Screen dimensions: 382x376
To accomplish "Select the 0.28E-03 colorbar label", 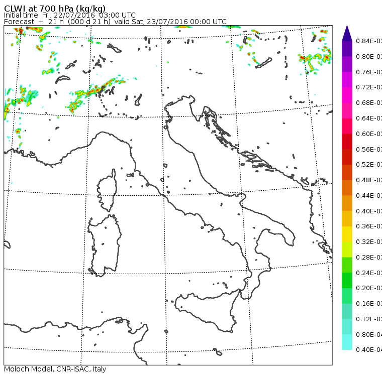I will (x=369, y=257).
